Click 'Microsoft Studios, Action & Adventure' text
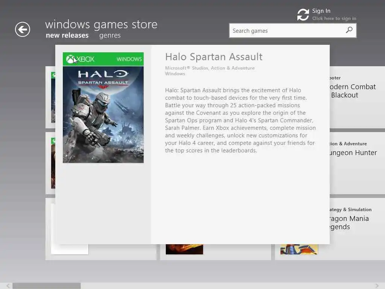Screen dimensions: 385x289 tap(210, 68)
